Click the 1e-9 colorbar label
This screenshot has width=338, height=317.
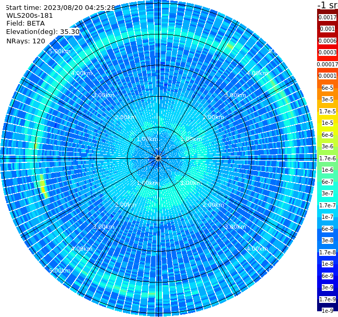(328, 311)
